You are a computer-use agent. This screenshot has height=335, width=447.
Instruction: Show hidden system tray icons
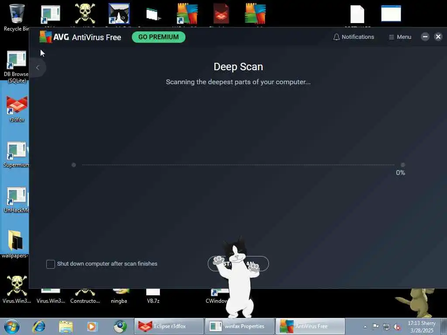click(x=365, y=327)
